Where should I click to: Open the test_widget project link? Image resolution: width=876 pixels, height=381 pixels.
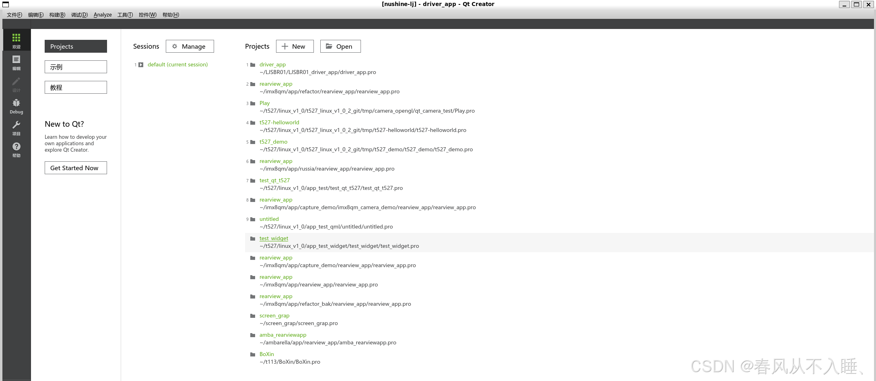coord(274,239)
